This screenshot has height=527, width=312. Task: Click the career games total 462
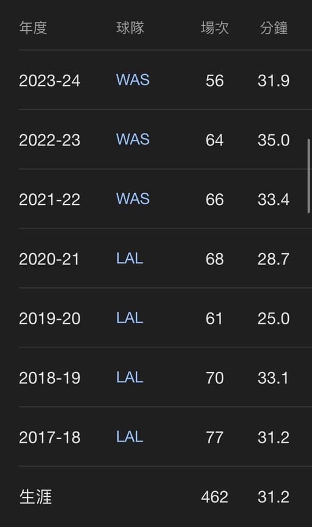[x=215, y=497]
